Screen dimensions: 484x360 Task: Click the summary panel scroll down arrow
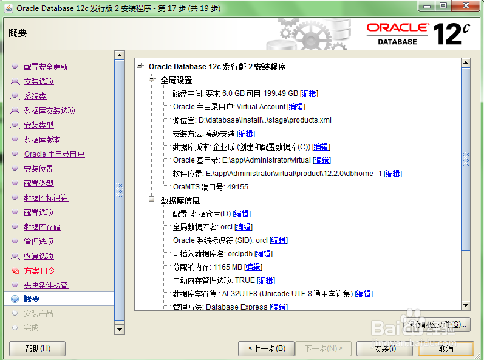click(466, 305)
